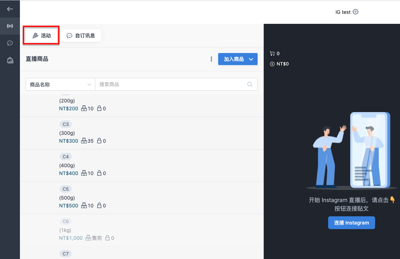Click the lock icon in C3 row
This screenshot has height=259, width=400.
pos(99,141)
